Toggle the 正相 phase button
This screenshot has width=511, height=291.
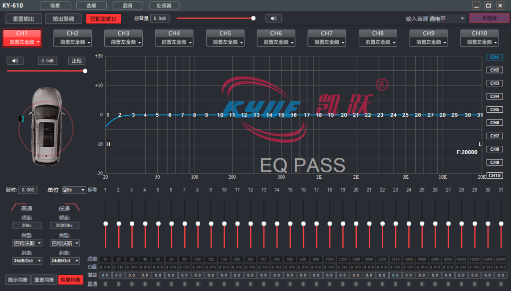tap(76, 61)
